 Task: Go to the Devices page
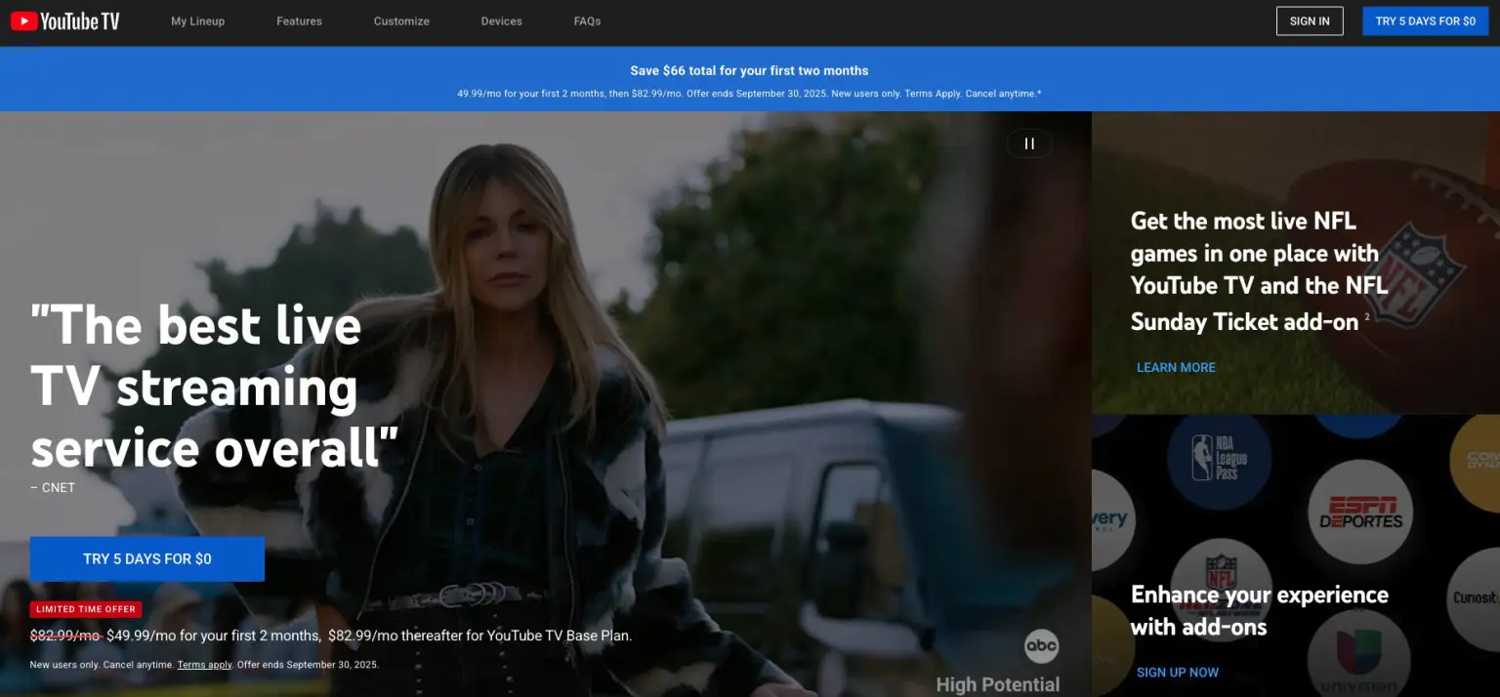[x=501, y=20]
